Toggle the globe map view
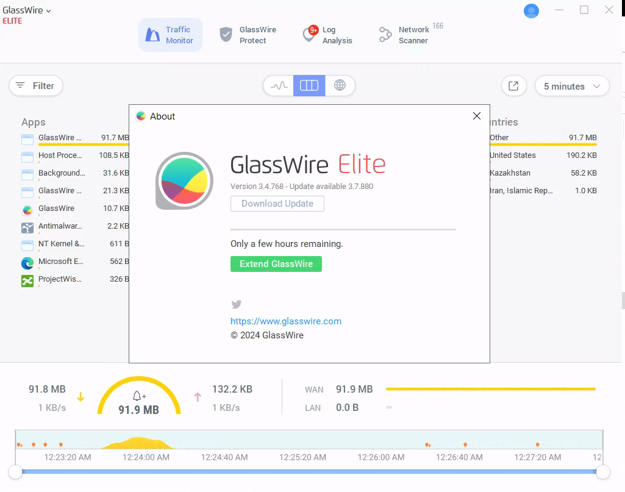625x492 pixels. tap(340, 86)
